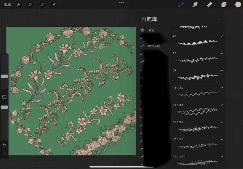Tap the brush opacity slider handle

coord(4,107)
